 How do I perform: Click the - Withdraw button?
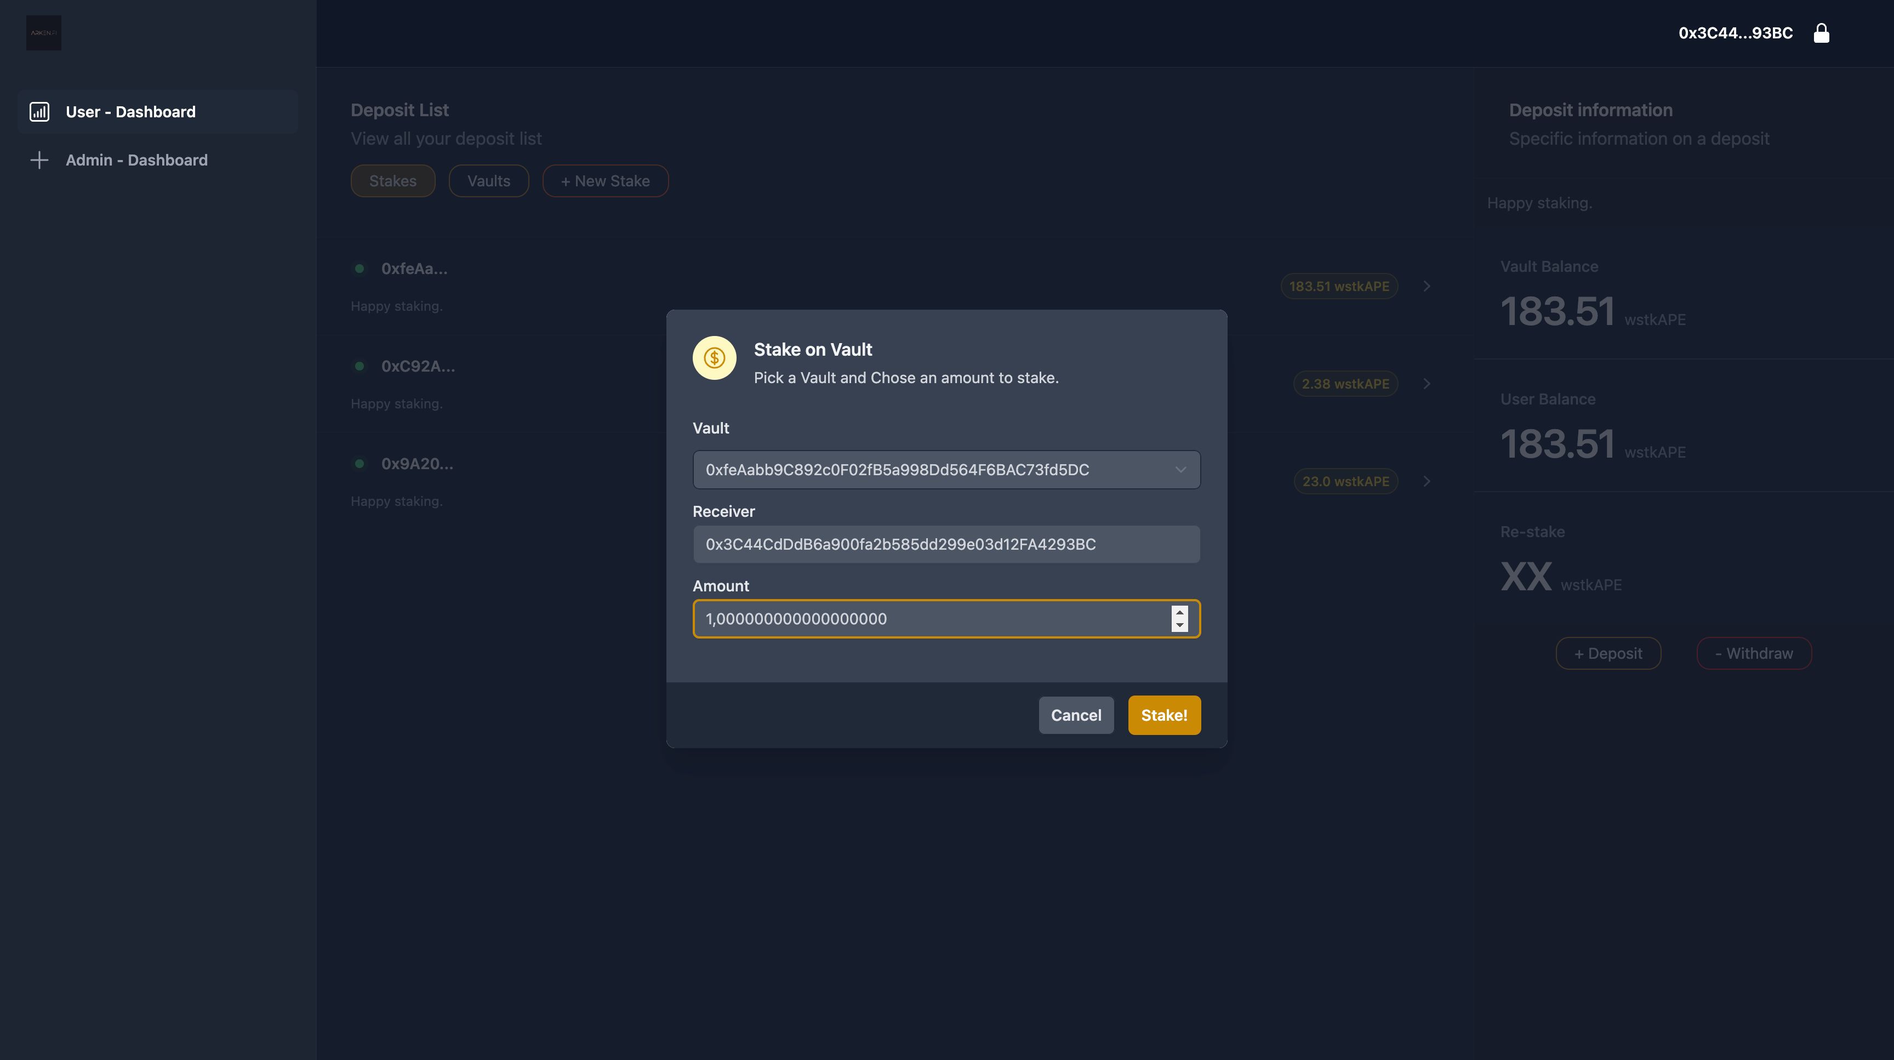click(1754, 653)
